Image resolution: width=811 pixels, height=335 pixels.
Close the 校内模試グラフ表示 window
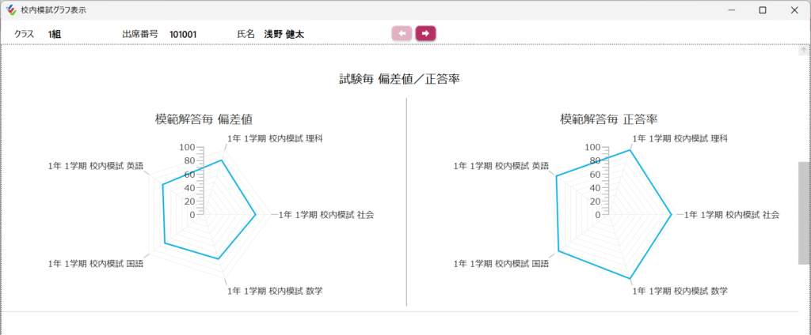[794, 10]
